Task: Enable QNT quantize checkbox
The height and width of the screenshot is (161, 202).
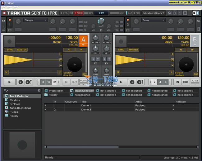Action: tap(81, 26)
